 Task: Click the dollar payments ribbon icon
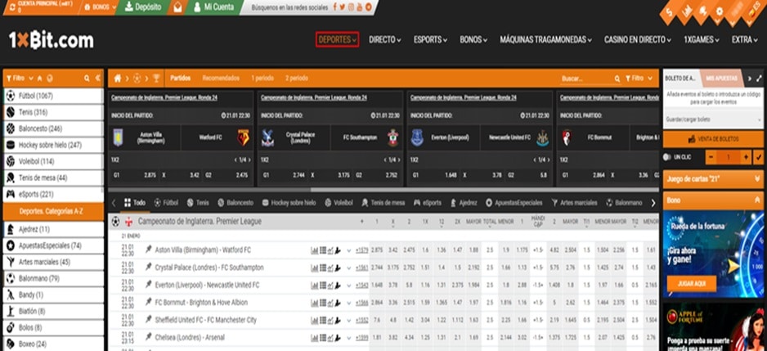[x=670, y=11]
